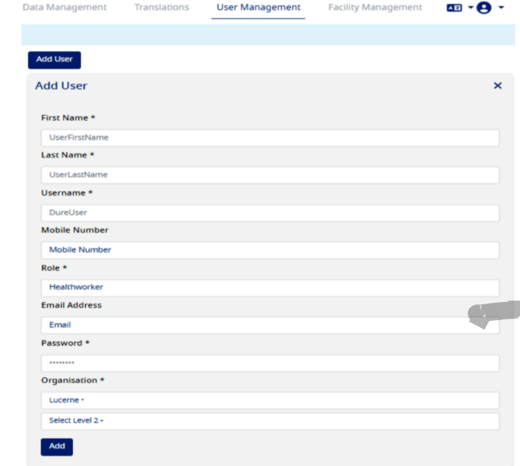Switch to Facility Management
The width and height of the screenshot is (520, 466).
coord(375,7)
